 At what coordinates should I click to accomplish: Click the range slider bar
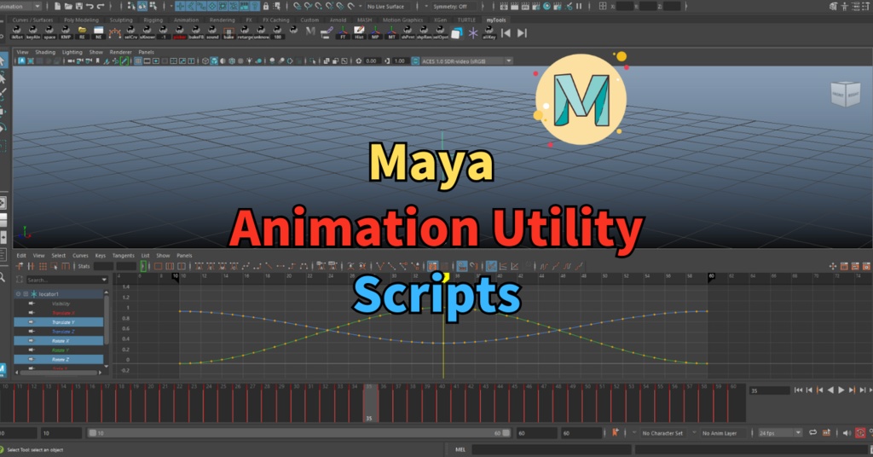tap(299, 432)
